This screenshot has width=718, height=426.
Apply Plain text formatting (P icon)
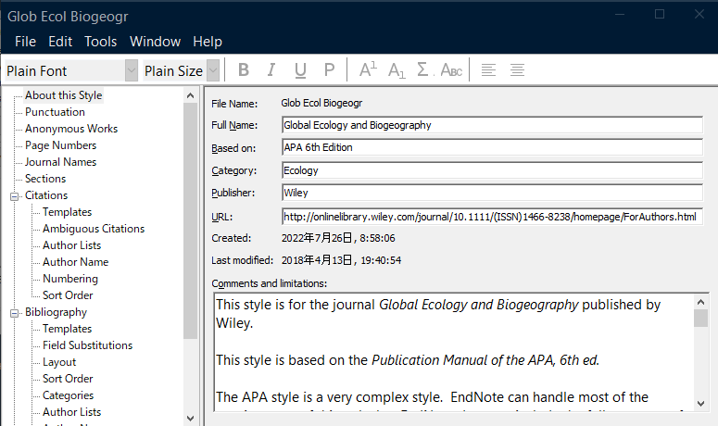pyautogui.click(x=329, y=70)
